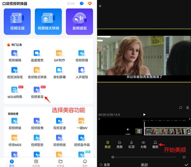
Task: Open the M3U8转换 tool
Action: 15,93
